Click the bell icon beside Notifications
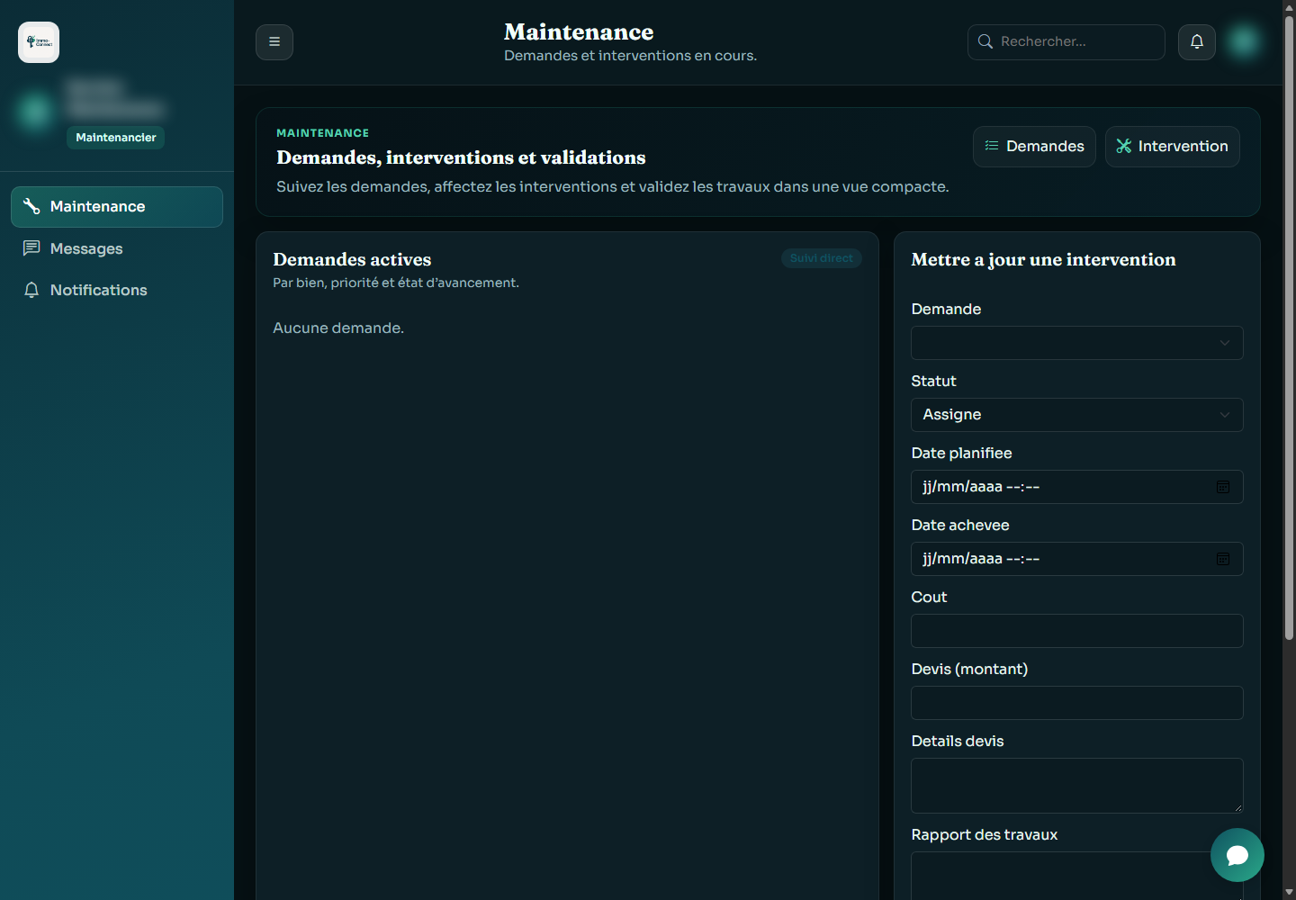 point(31,290)
